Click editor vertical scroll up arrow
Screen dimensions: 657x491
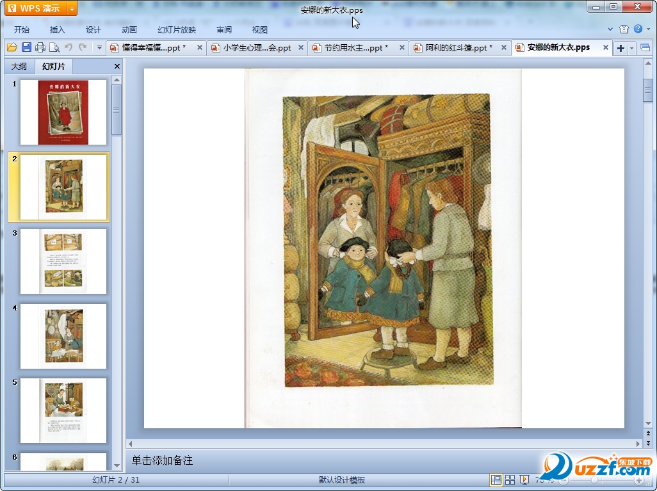pos(648,63)
